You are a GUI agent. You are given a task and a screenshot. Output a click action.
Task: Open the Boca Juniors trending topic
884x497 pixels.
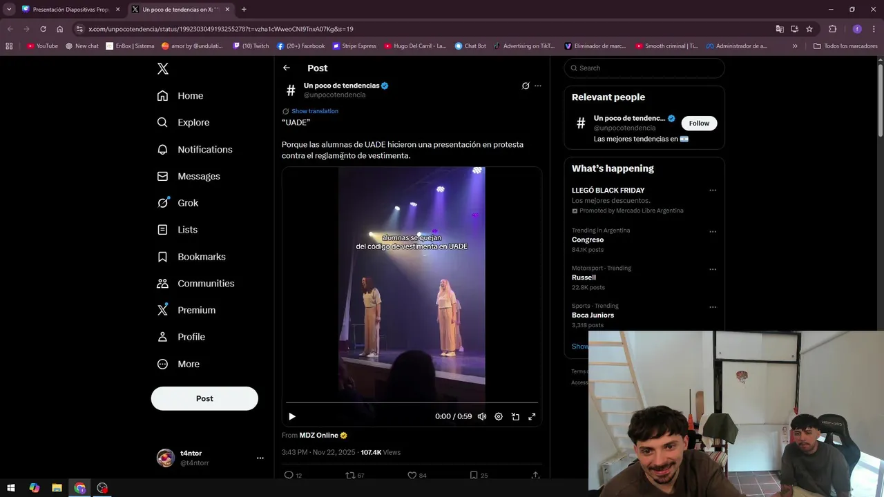tap(593, 315)
